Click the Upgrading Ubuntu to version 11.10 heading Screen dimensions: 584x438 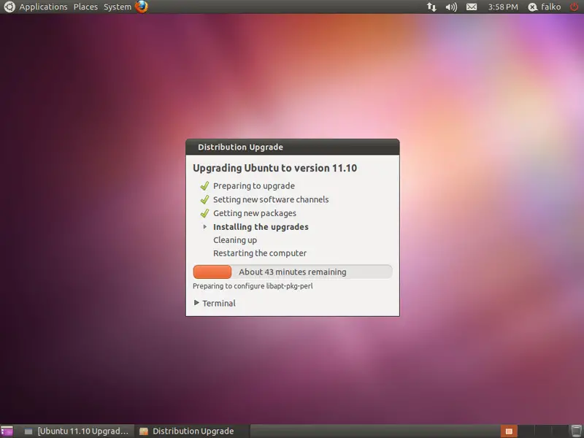(275, 168)
